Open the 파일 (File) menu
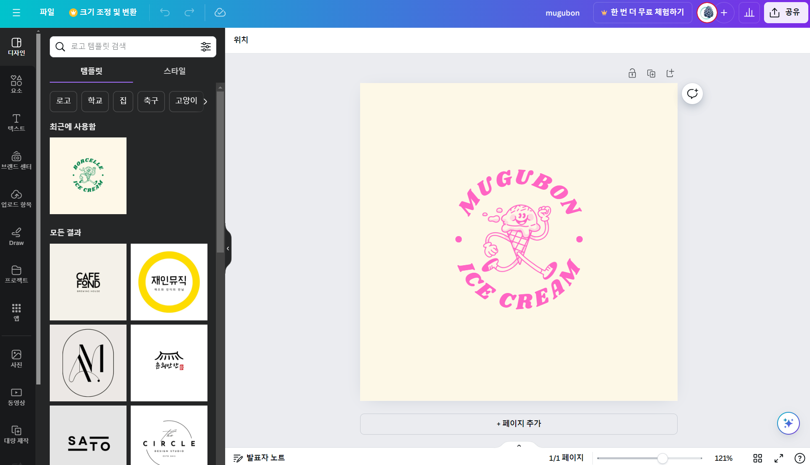Image resolution: width=810 pixels, height=465 pixels. (x=47, y=12)
